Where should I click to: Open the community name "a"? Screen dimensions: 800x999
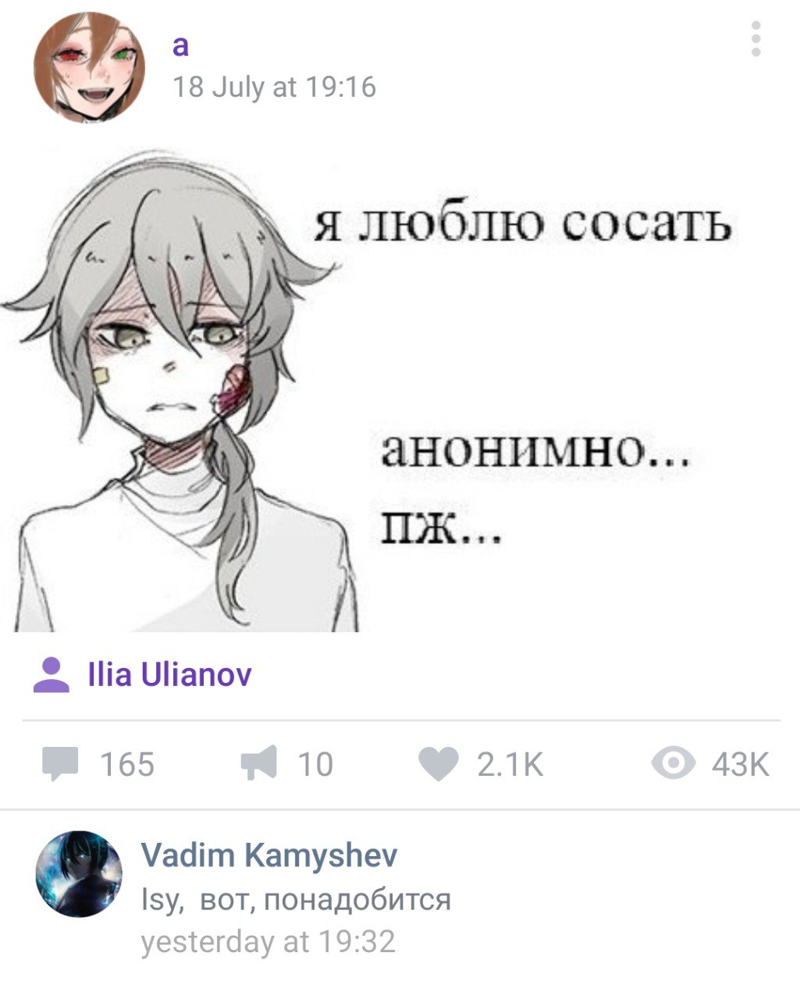point(180,46)
